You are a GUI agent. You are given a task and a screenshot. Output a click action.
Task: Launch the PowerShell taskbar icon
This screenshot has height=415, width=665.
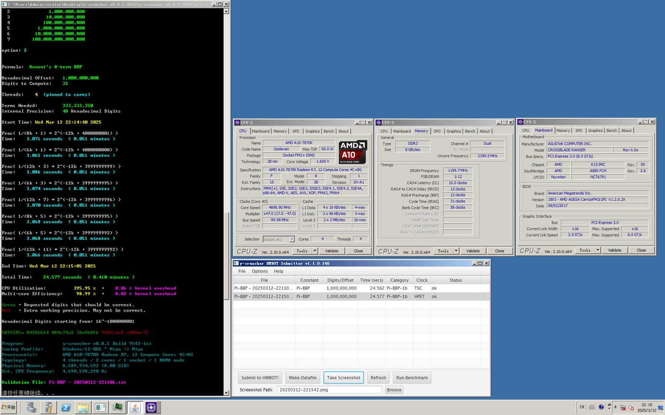click(66, 407)
